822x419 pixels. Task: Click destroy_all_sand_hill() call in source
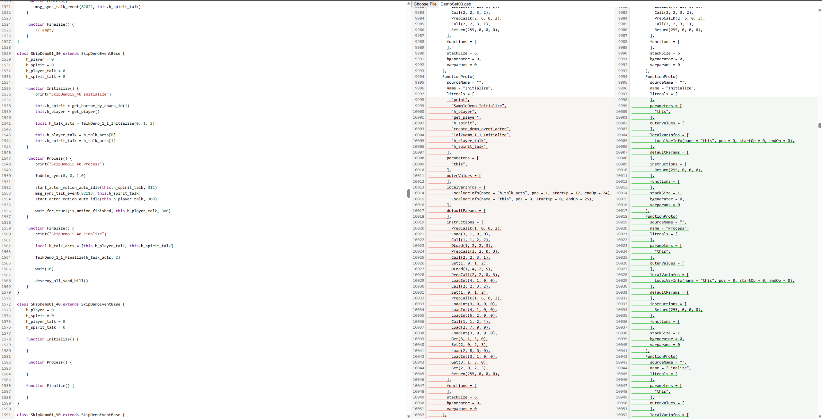61,281
